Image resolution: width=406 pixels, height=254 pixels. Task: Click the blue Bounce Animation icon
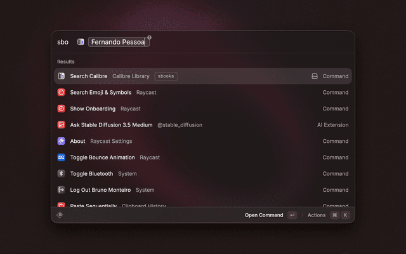tap(61, 157)
